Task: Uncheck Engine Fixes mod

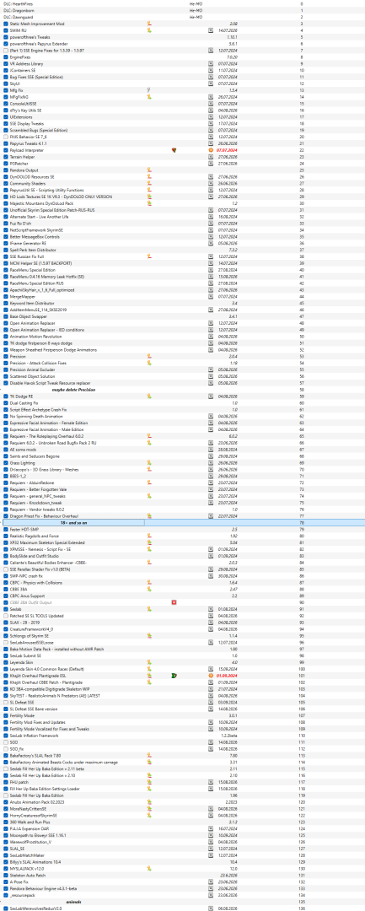Action: pos(6,57)
